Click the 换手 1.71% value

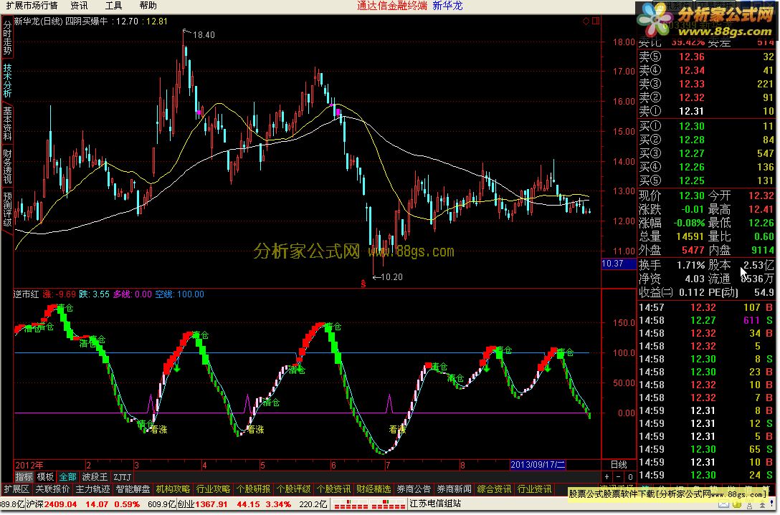tap(691, 266)
